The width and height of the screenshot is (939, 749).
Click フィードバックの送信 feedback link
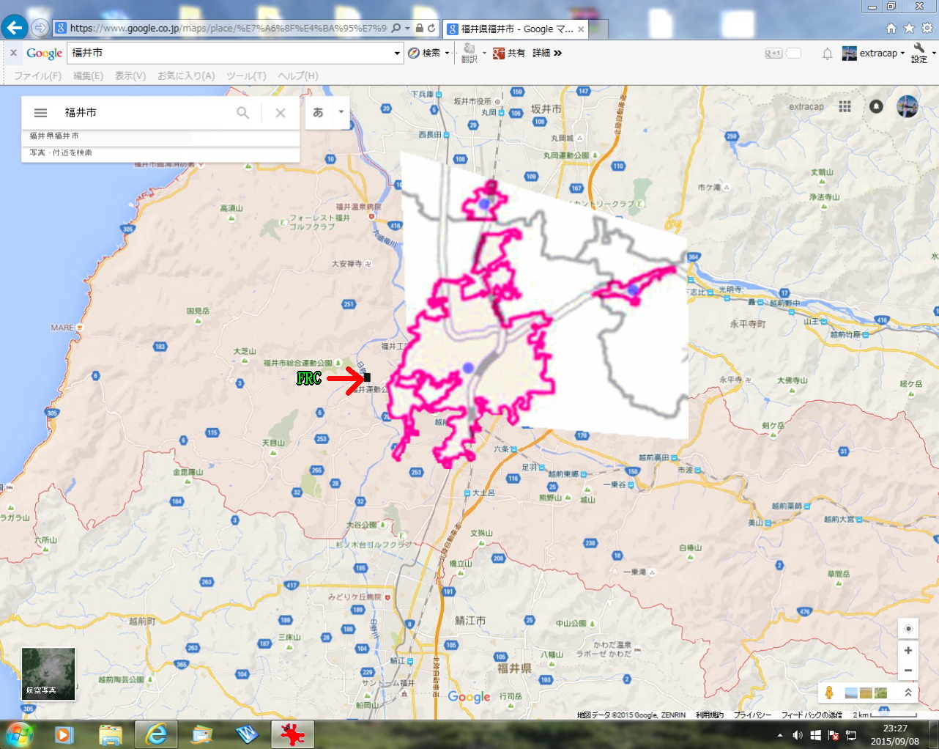pos(812,715)
